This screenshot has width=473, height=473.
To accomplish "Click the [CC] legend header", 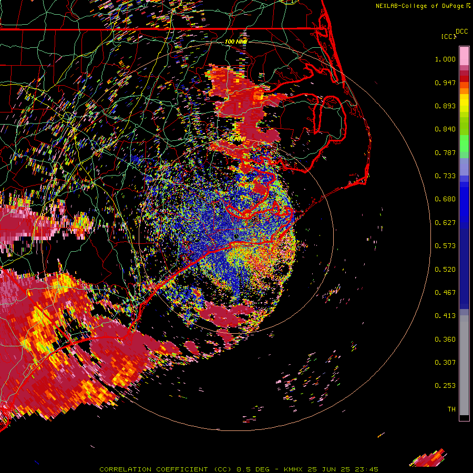I will (449, 36).
